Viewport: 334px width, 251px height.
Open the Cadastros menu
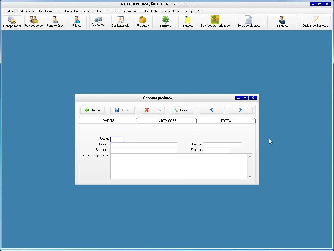[x=11, y=11]
